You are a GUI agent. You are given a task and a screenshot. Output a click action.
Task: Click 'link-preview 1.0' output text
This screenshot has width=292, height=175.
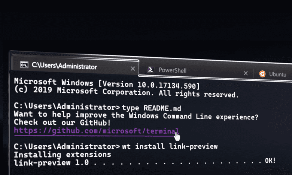point(51,163)
